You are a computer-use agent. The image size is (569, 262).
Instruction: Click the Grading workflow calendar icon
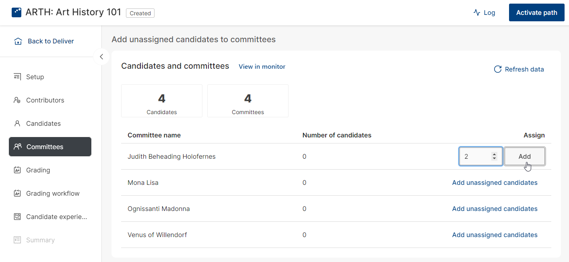pyautogui.click(x=17, y=193)
